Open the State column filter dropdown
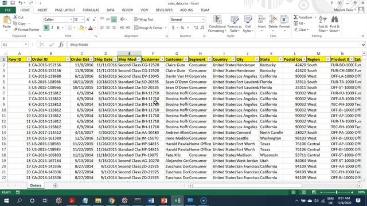Viewport: 367px width, 206px height. (x=280, y=60)
